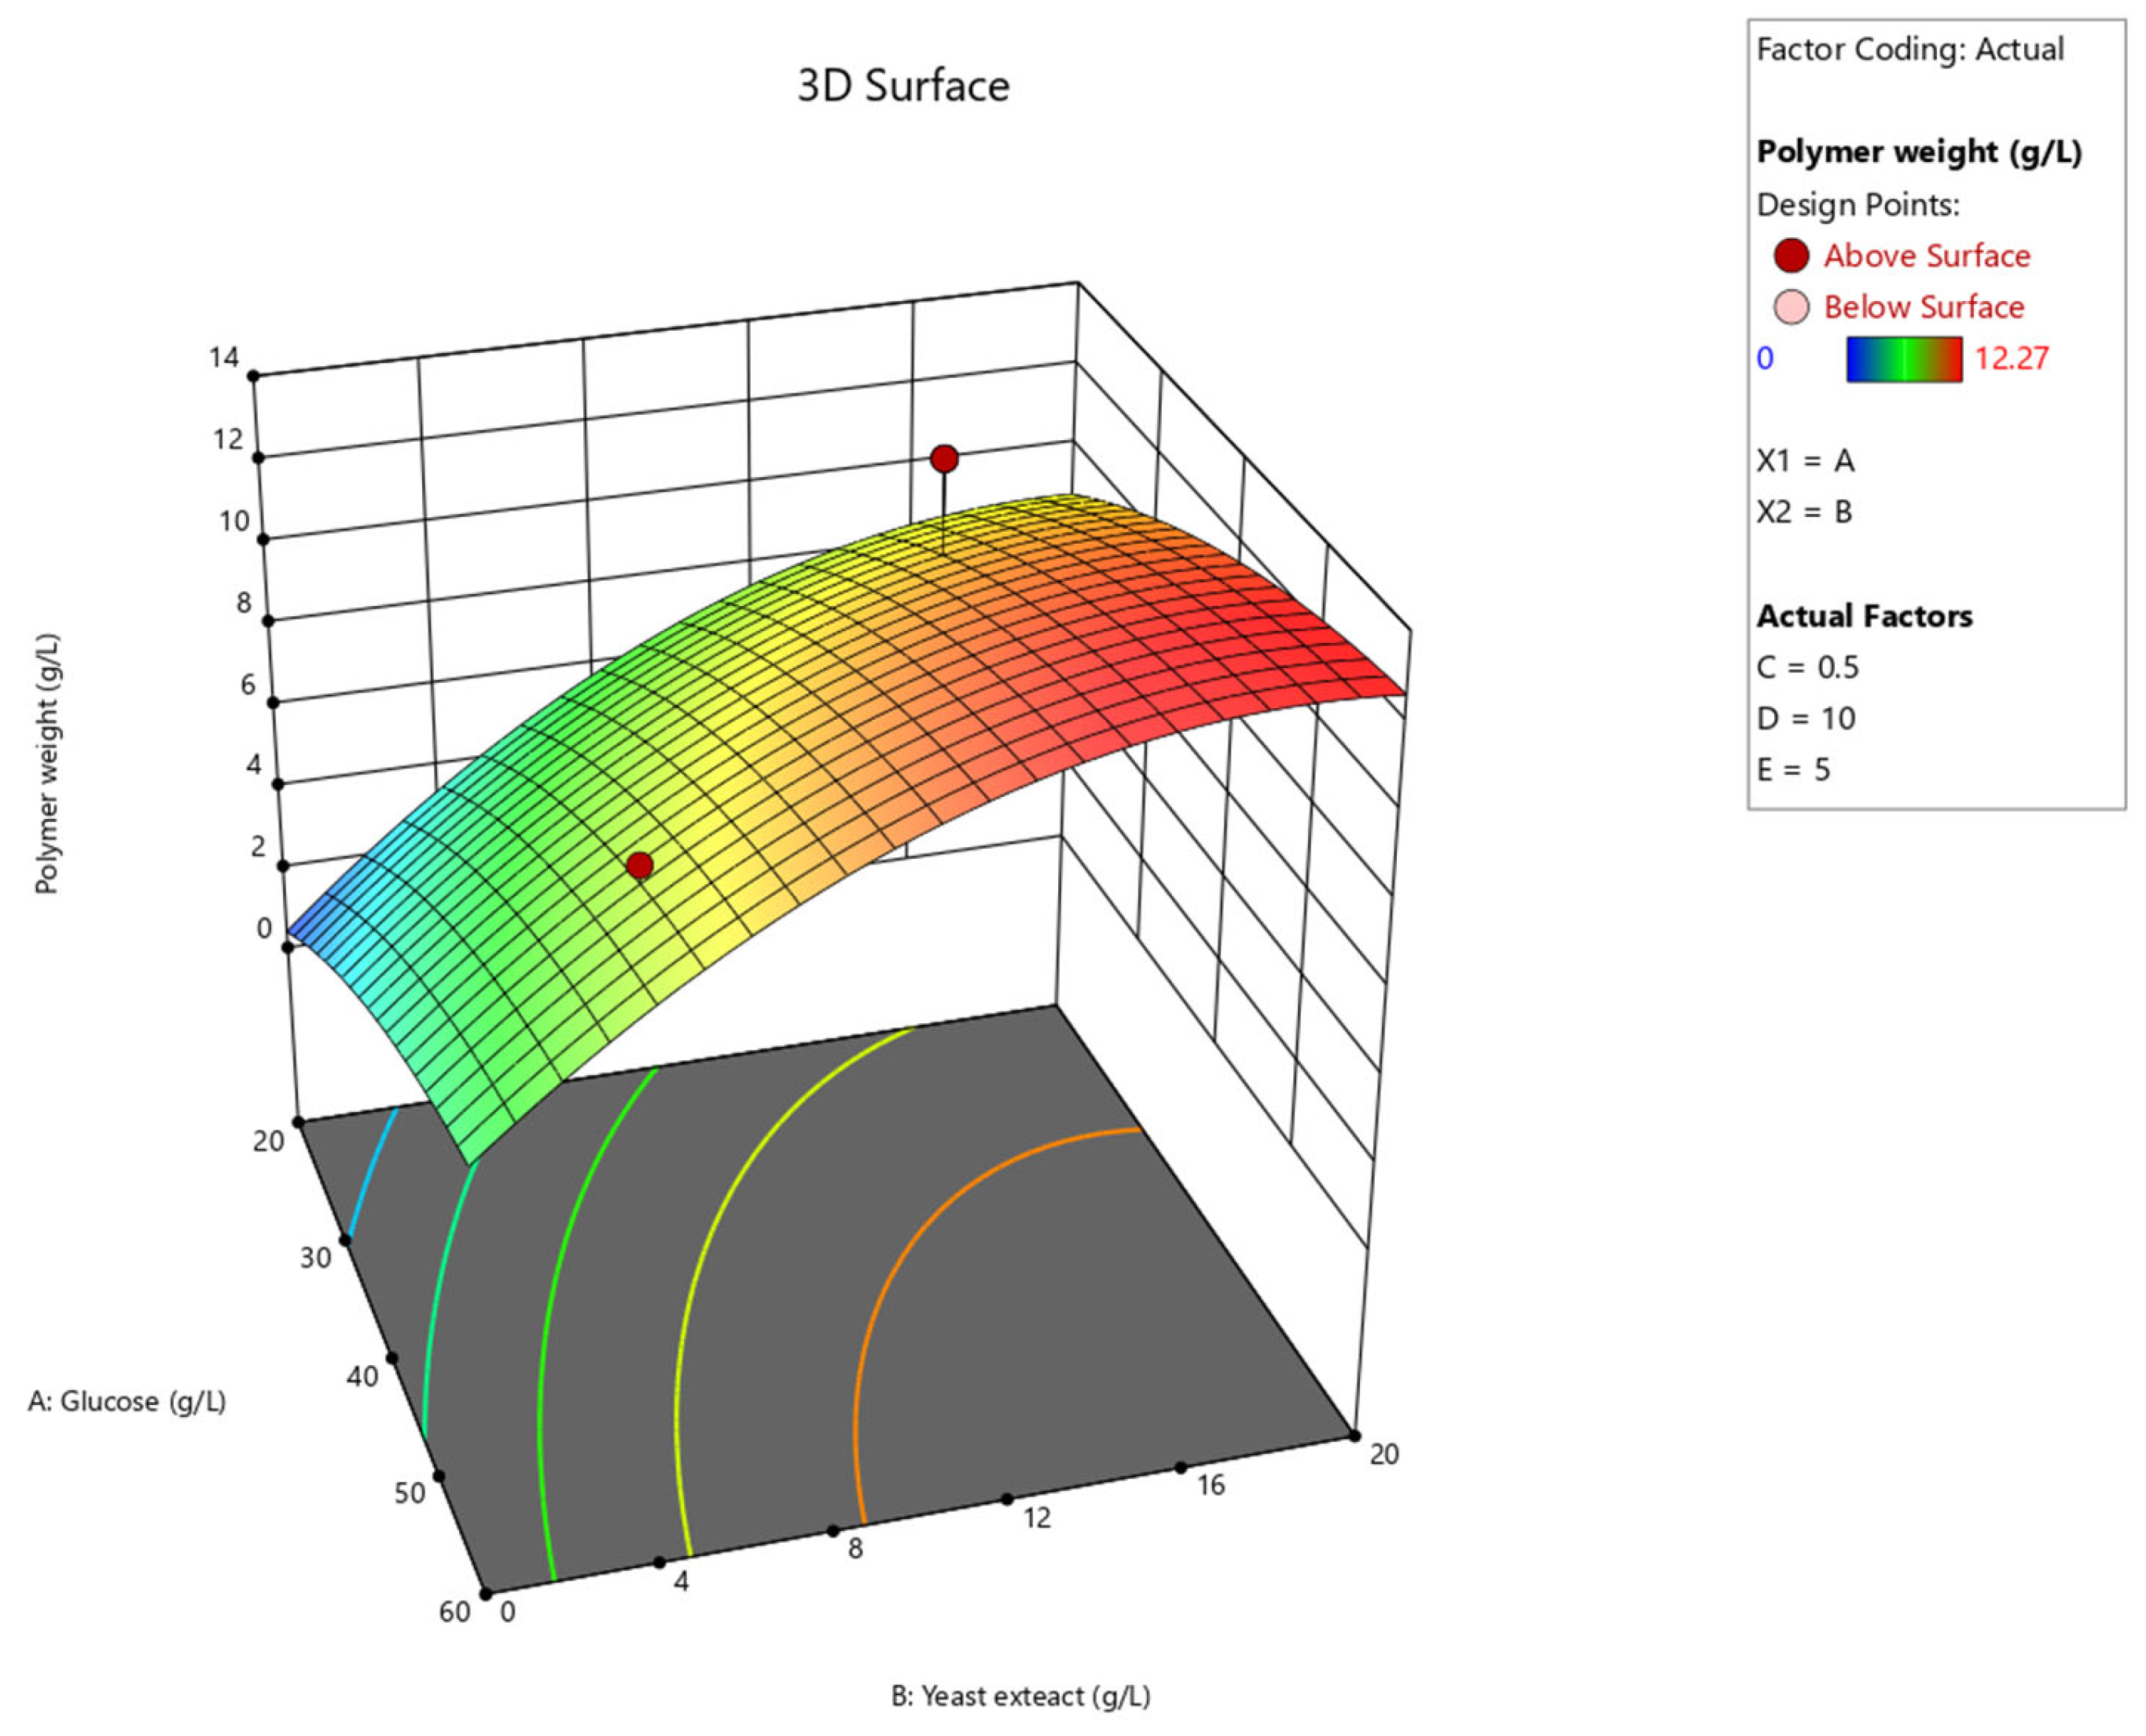Image resolution: width=2146 pixels, height=1736 pixels.
Task: Click the A: Glucose (g/L) axis label
Action: pyautogui.click(x=127, y=1401)
